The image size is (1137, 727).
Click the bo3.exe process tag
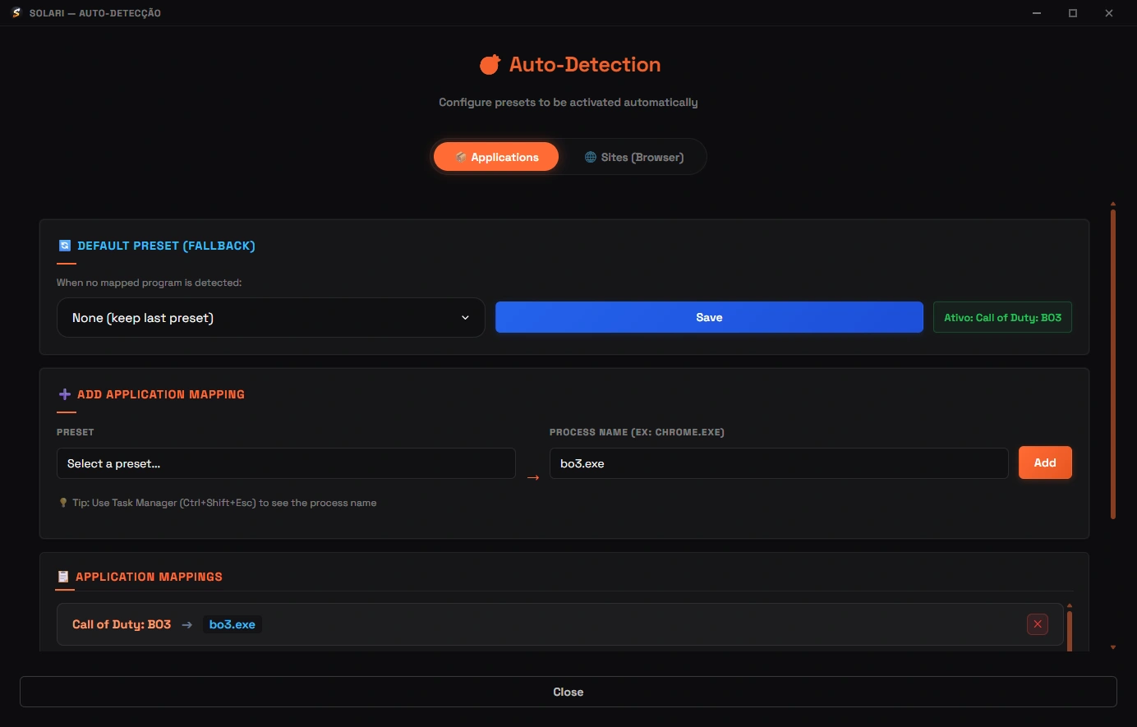(x=232, y=624)
